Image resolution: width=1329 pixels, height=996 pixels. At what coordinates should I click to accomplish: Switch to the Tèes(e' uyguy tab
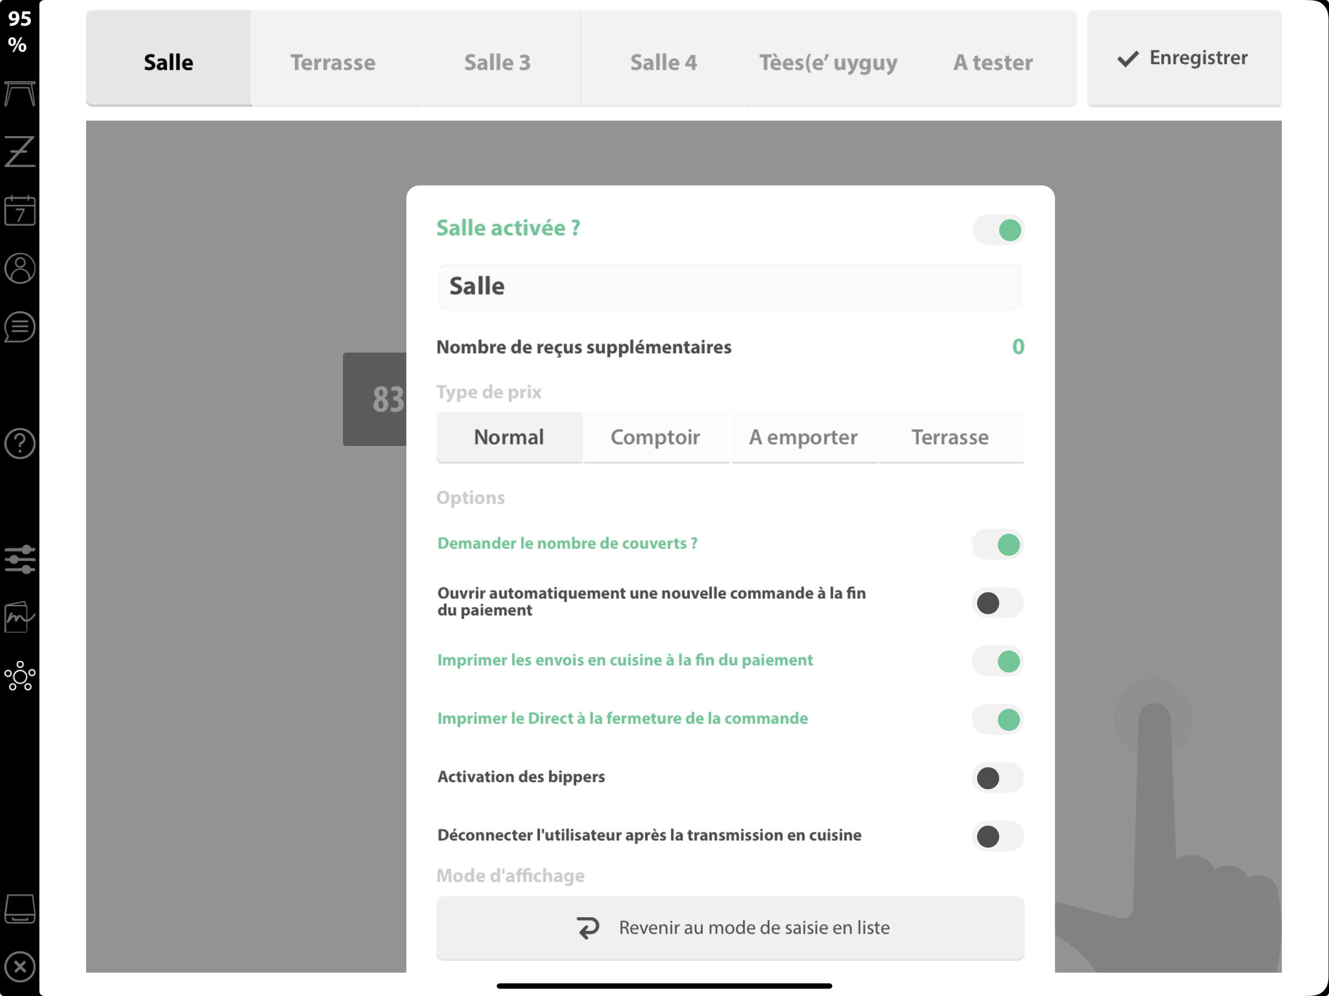(828, 58)
